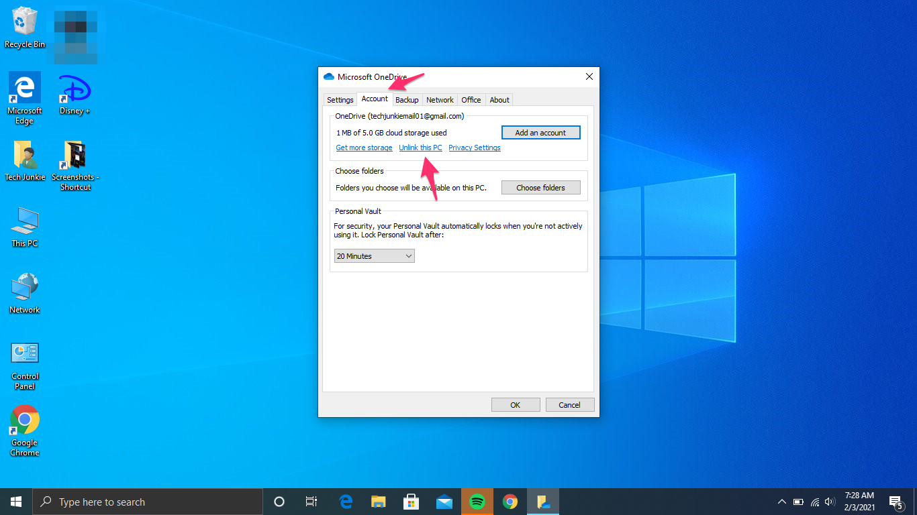Confirm with the OK button
This screenshot has width=917, height=515.
click(516, 404)
